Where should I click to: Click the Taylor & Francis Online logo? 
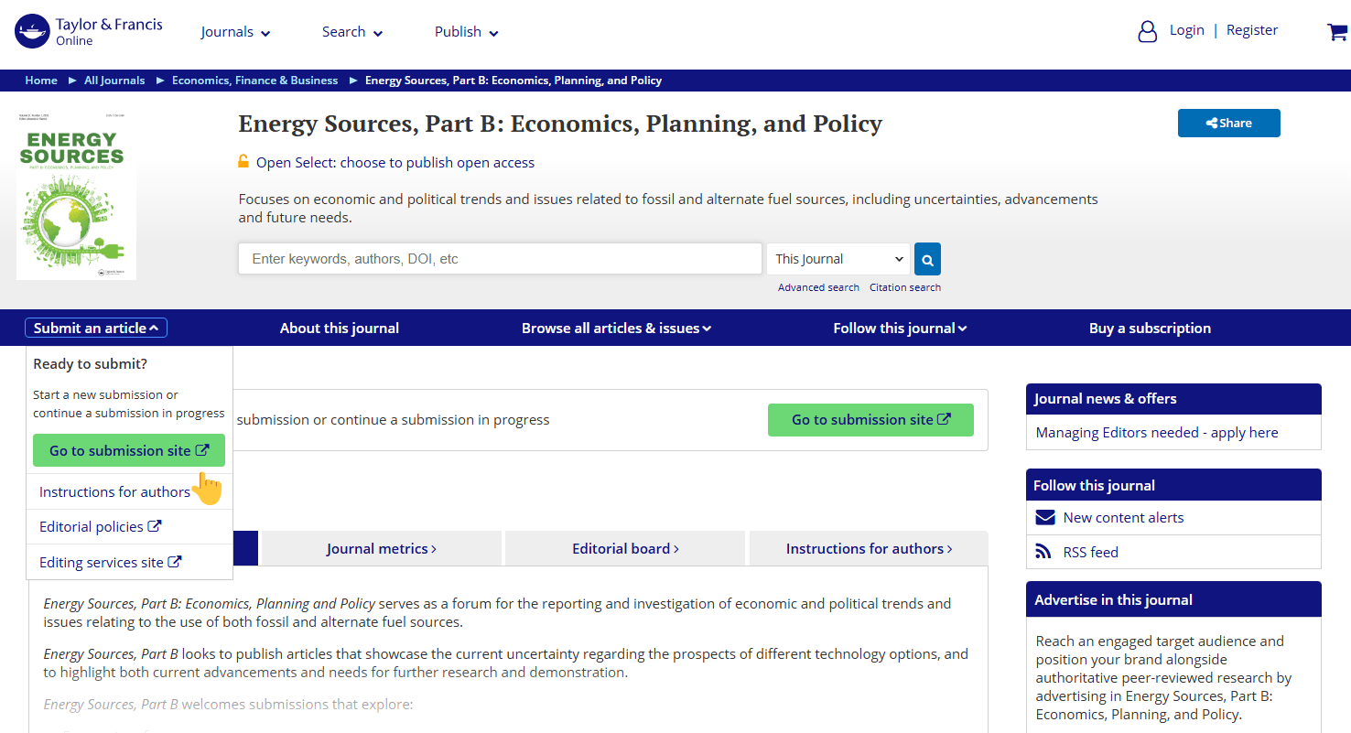pyautogui.click(x=89, y=31)
